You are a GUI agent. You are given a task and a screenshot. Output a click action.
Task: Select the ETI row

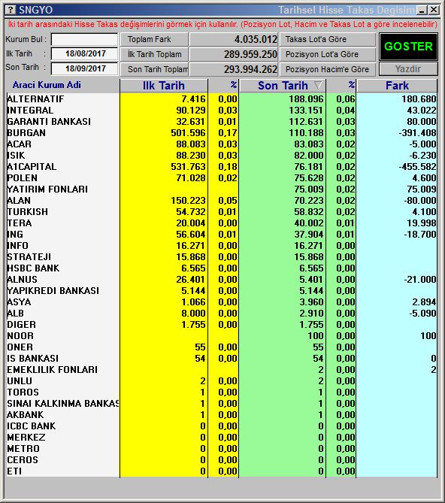click(222, 471)
